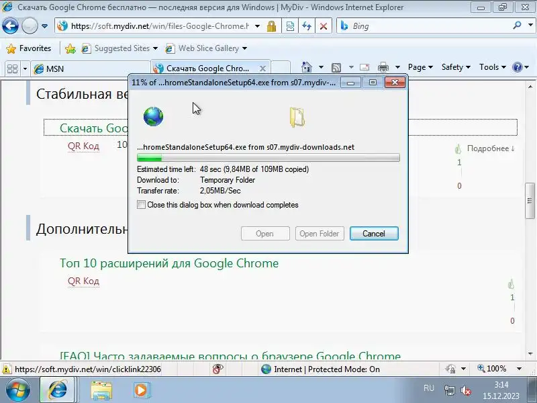The height and width of the screenshot is (403, 537).
Task: Open the Скачать Goo... download link
Action: tap(93, 128)
